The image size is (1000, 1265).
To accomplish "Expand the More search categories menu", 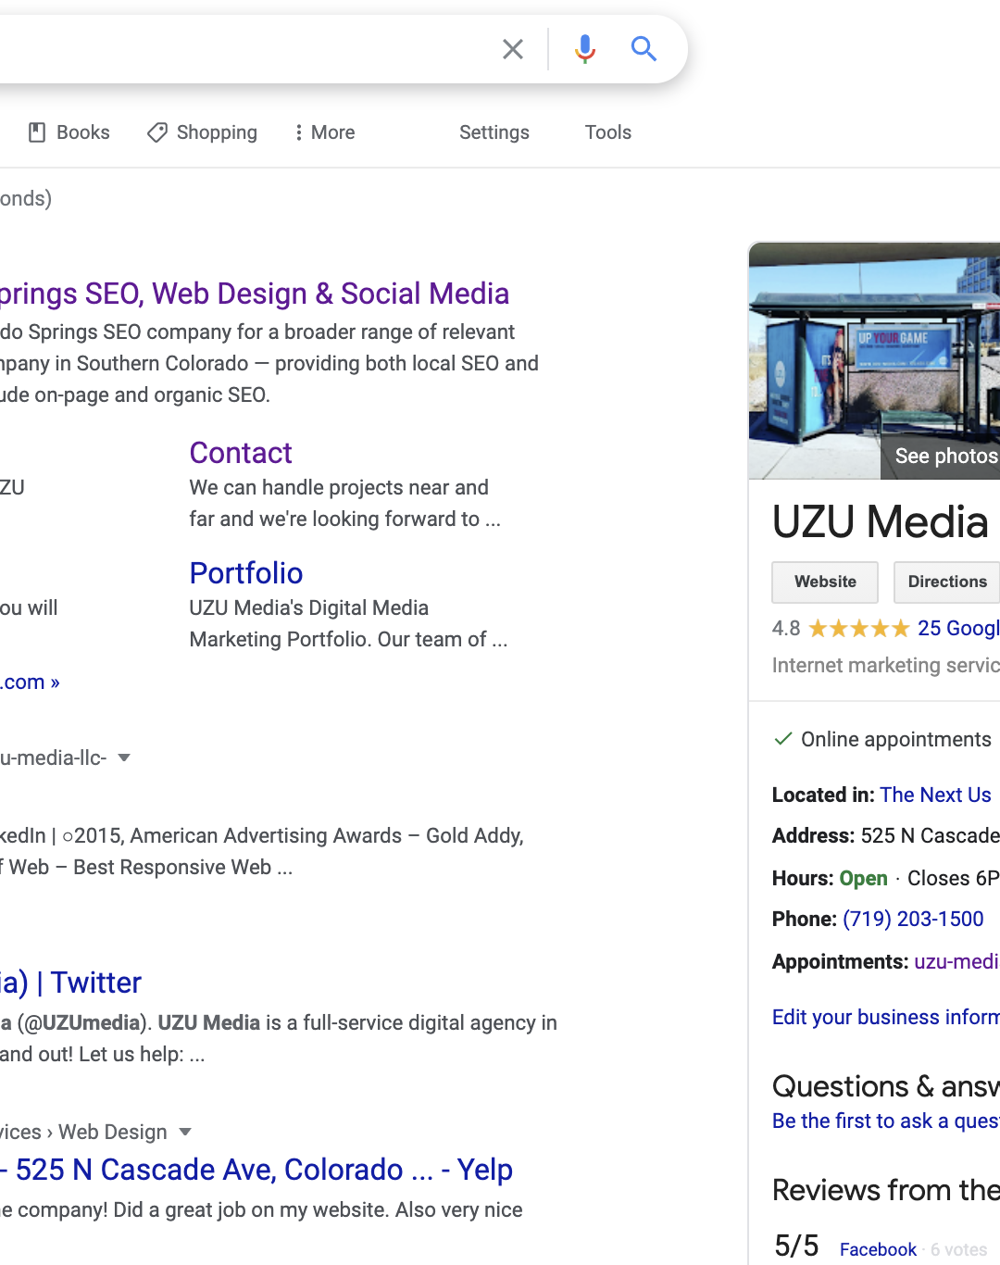I will click(x=324, y=132).
